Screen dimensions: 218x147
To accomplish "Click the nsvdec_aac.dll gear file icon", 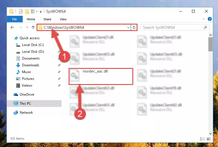I will (x=75, y=75).
